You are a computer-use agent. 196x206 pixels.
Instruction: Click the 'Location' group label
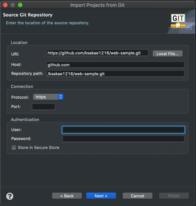point(19,42)
